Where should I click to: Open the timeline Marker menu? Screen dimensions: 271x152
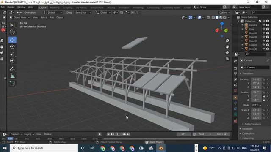click(x=48, y=134)
